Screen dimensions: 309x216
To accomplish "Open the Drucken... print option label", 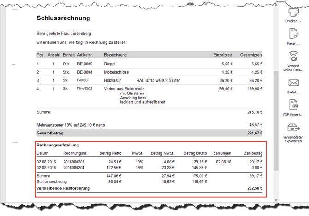I will click(294, 21).
